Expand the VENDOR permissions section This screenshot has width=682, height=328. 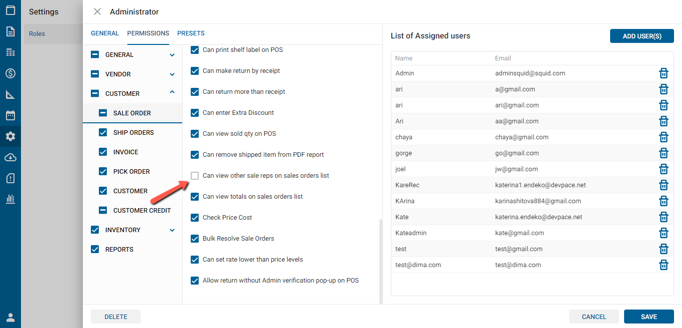pos(172,74)
